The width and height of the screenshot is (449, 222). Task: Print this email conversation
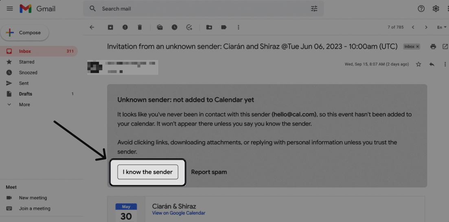pyautogui.click(x=433, y=46)
